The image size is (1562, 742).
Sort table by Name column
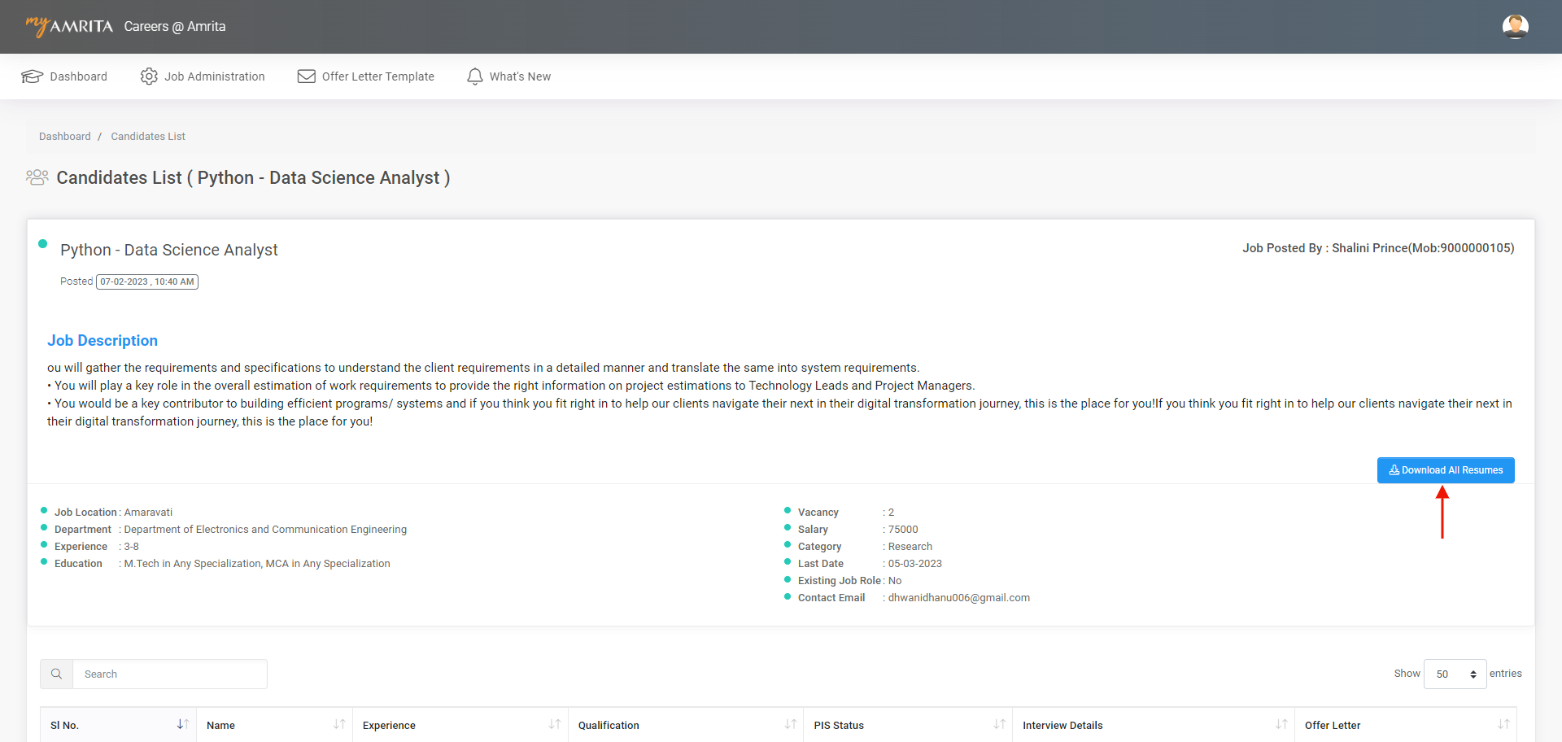pyautogui.click(x=339, y=724)
